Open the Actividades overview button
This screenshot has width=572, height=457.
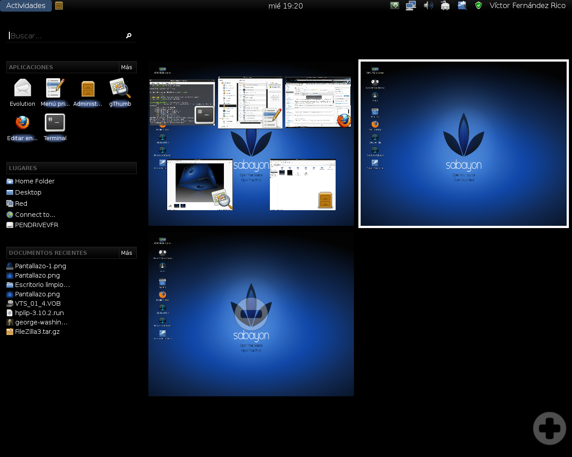[x=26, y=6]
